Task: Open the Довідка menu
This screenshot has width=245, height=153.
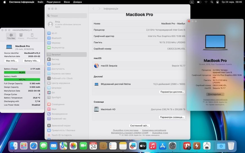Action: [x=77, y=2]
